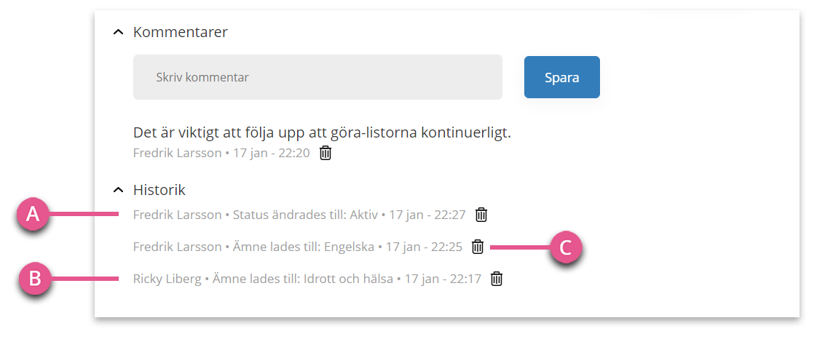
Task: Click the comment's '17 jan - 22:20' timestamp
Action: (271, 153)
